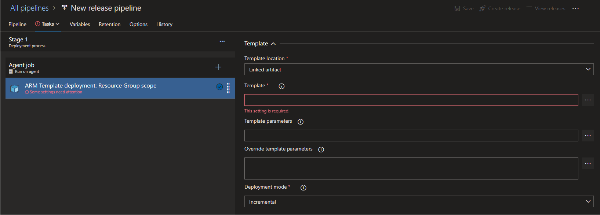
Task: Open the Template location dropdown
Action: (419, 69)
